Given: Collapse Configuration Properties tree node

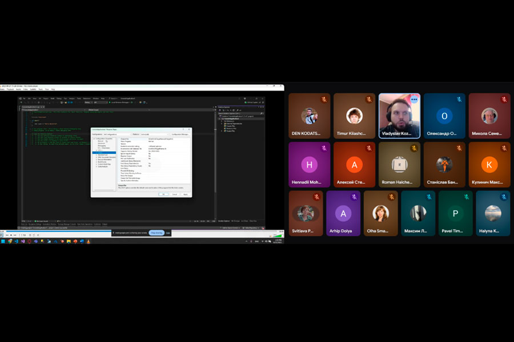Looking at the screenshot, I should (x=94, y=139).
